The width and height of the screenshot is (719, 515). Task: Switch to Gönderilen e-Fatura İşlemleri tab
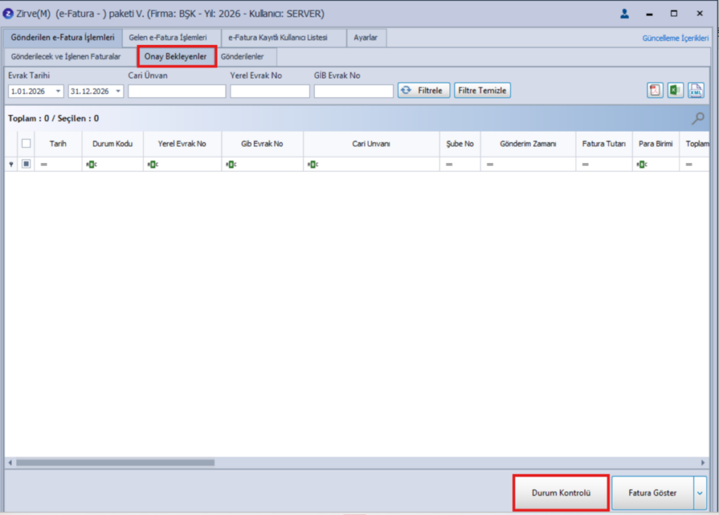pos(62,38)
